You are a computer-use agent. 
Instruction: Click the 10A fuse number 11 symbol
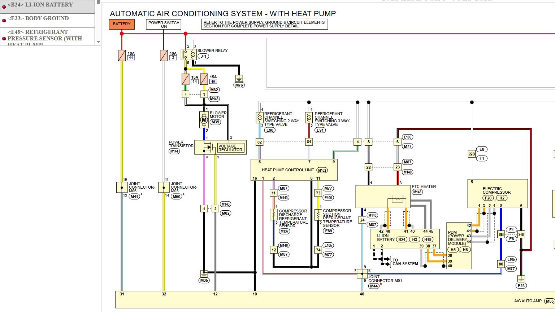point(122,56)
